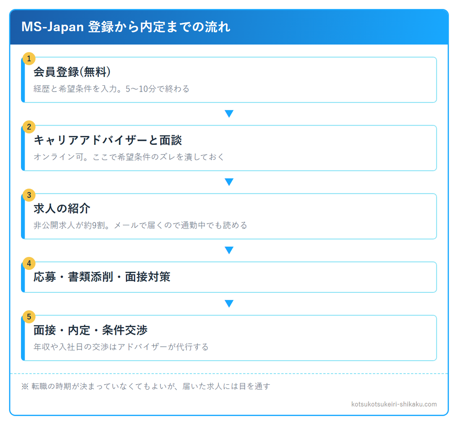Click the text オンライン可。ここで希望条件のズレを潰しておく
458x425 pixels.
[x=129, y=157]
